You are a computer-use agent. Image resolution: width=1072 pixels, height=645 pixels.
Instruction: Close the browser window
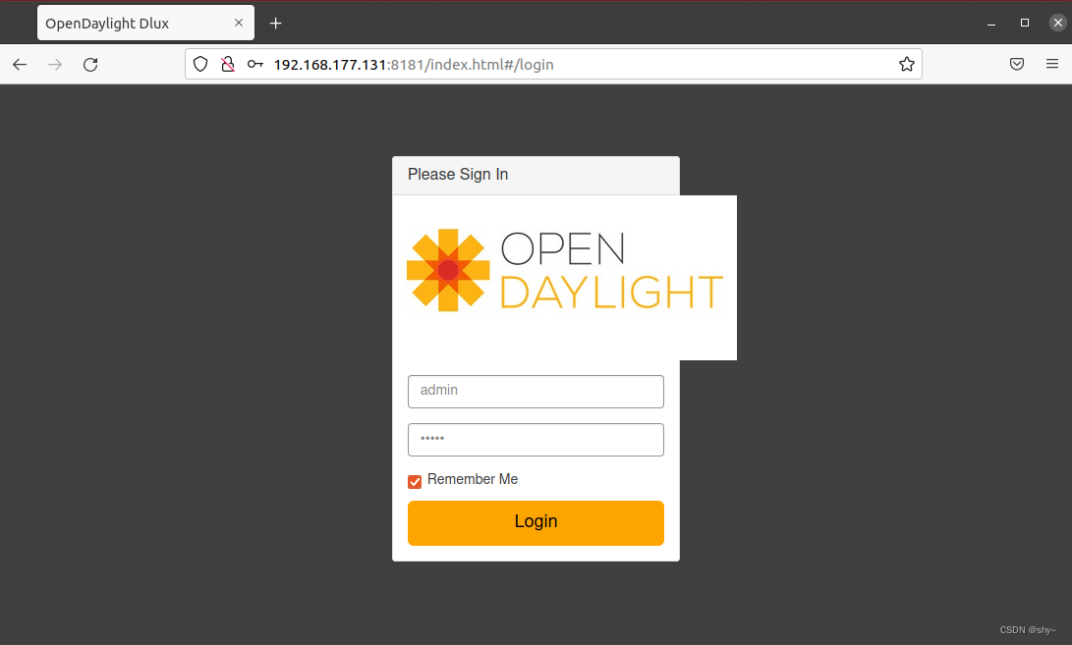click(1057, 23)
